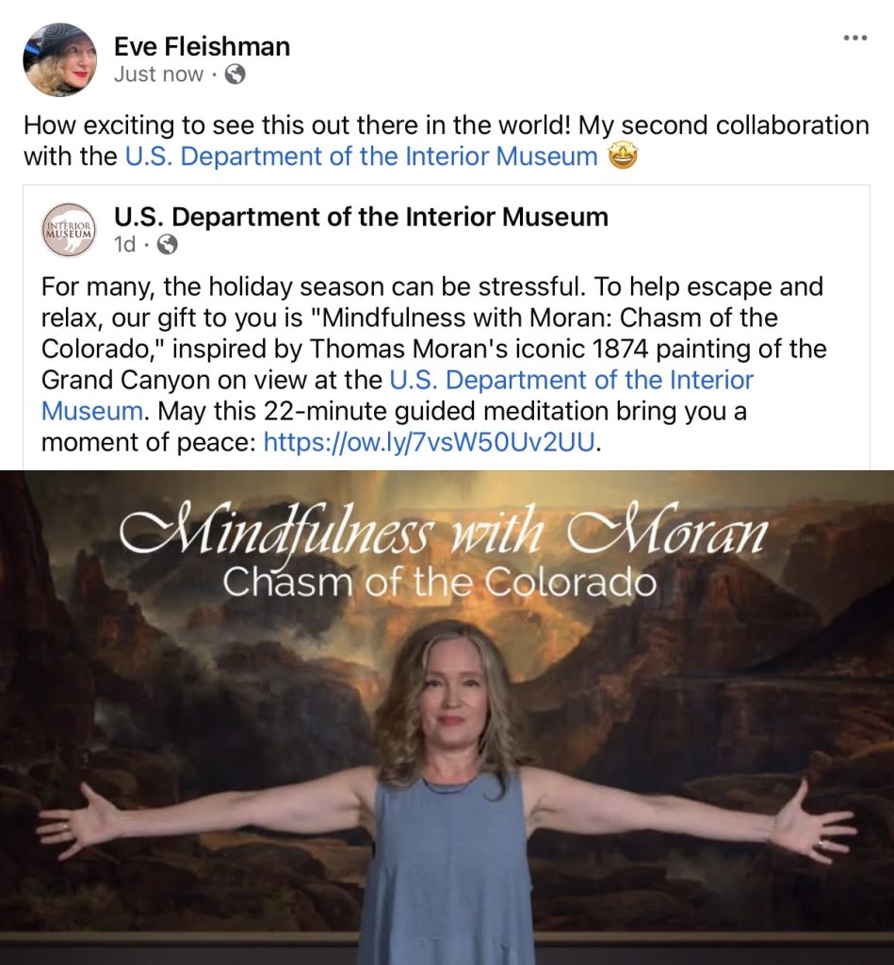This screenshot has width=894, height=965.
Task: Click the Just now timestamp
Action: click(158, 74)
